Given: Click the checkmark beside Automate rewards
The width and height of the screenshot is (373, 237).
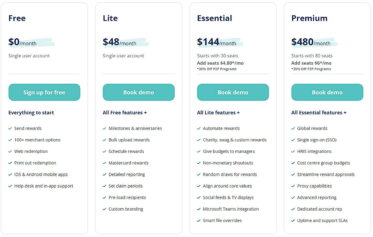Looking at the screenshot, I should coord(199,128).
